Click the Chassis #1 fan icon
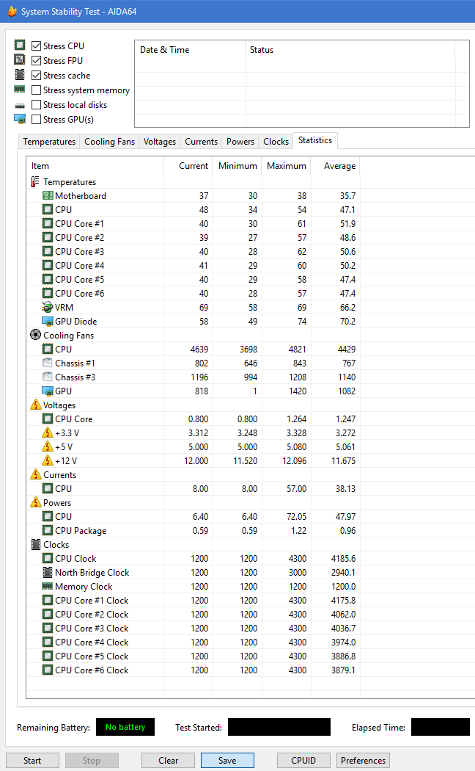 click(x=48, y=363)
